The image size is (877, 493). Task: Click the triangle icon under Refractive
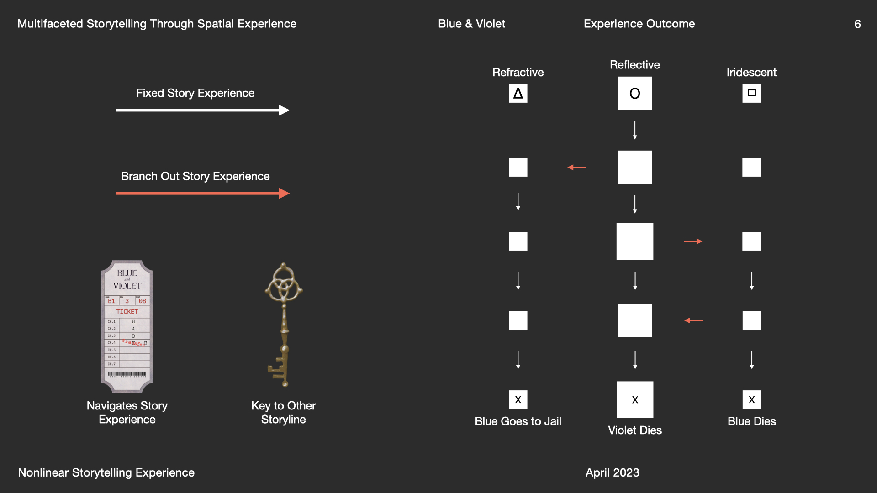point(518,94)
